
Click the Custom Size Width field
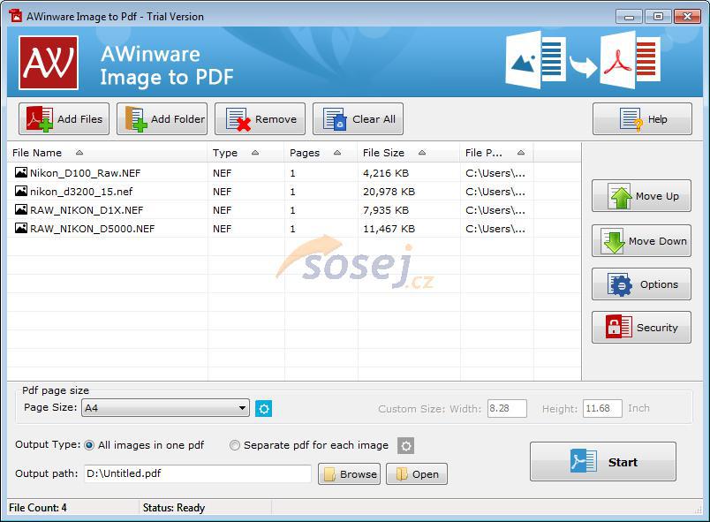pos(507,408)
